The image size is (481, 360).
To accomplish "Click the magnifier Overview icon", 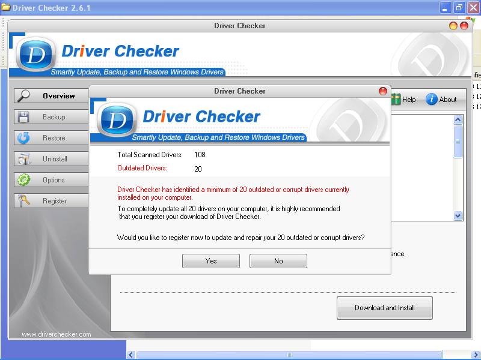I will click(x=23, y=96).
